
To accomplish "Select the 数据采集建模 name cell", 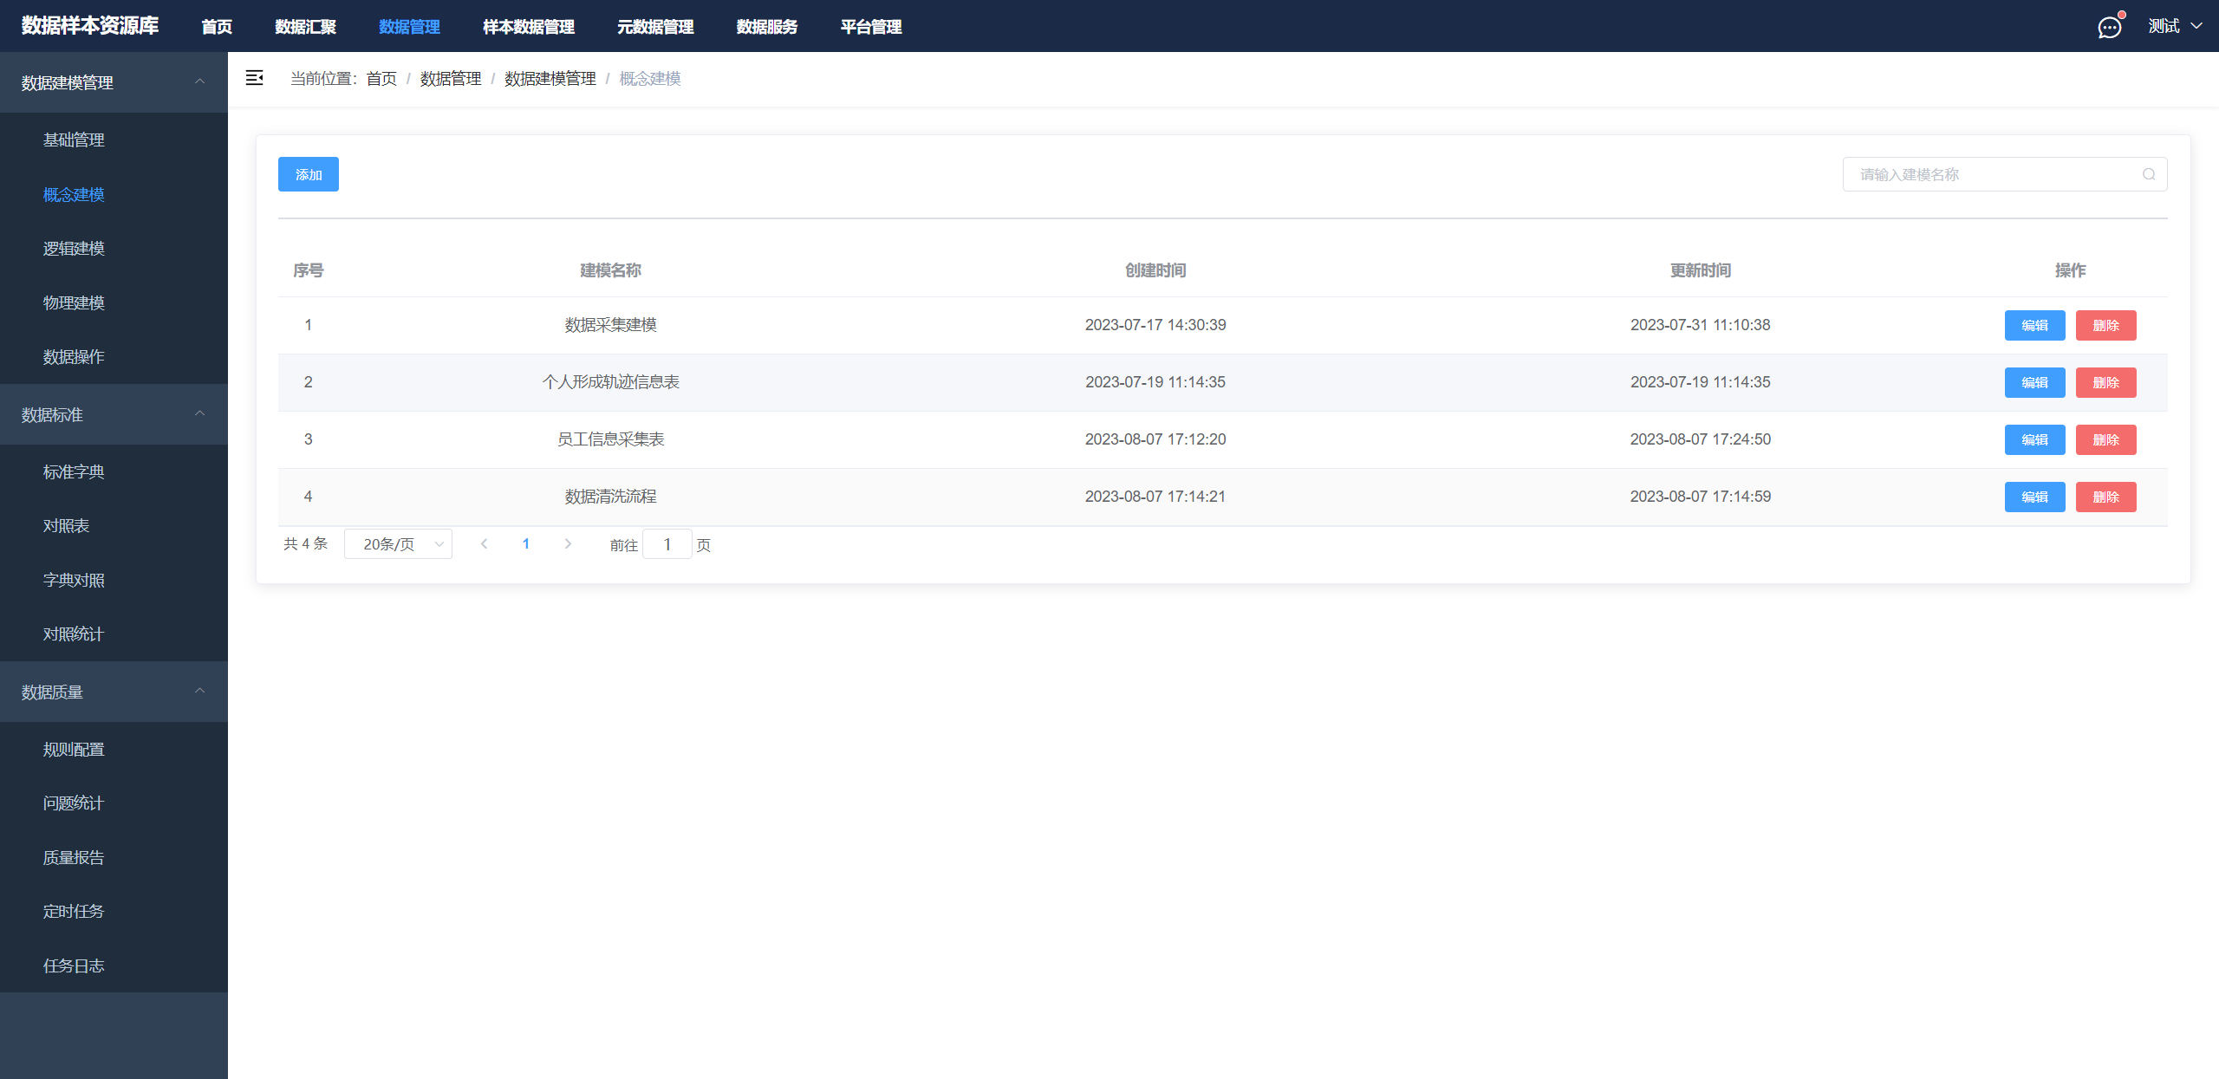I will (610, 325).
